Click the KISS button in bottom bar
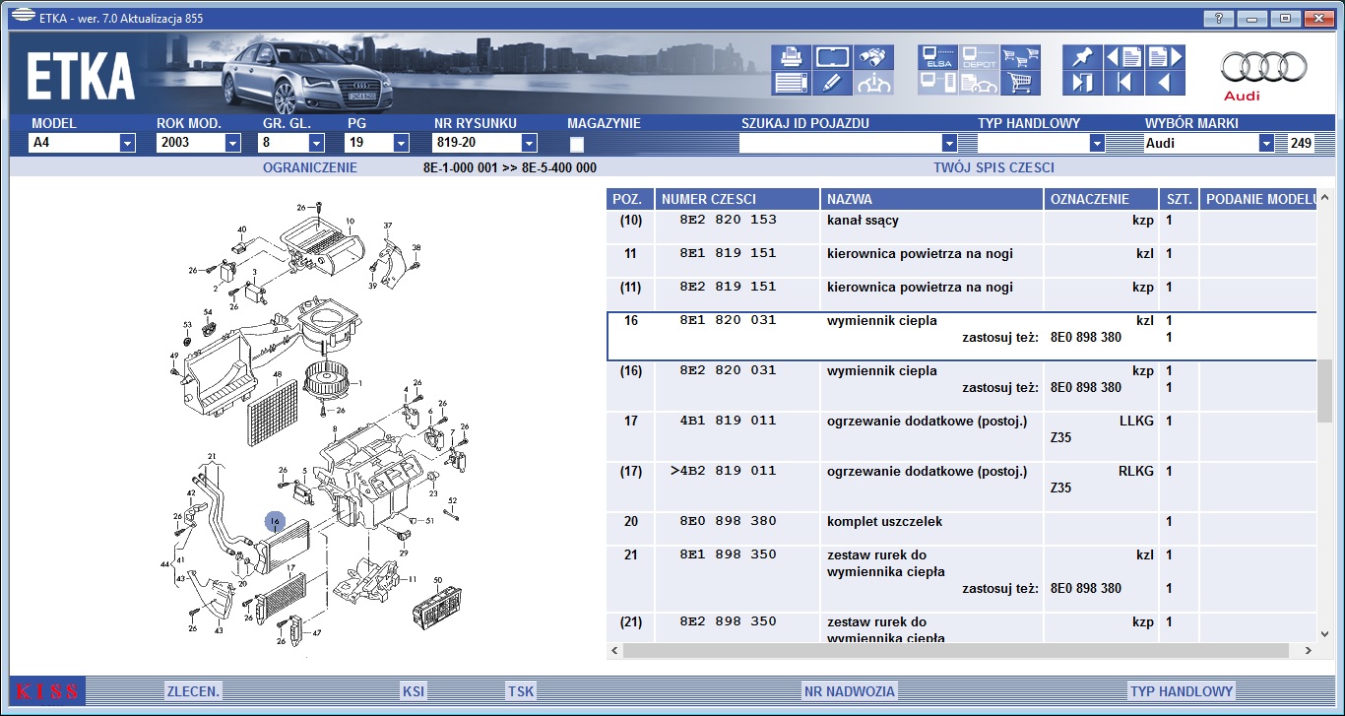The width and height of the screenshot is (1345, 716). click(47, 691)
